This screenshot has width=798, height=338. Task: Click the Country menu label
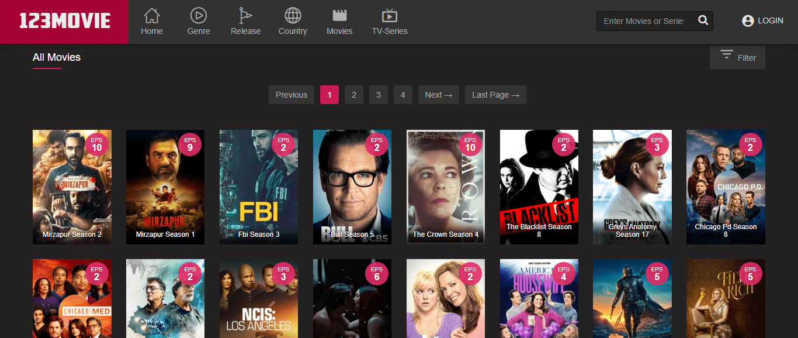click(293, 31)
